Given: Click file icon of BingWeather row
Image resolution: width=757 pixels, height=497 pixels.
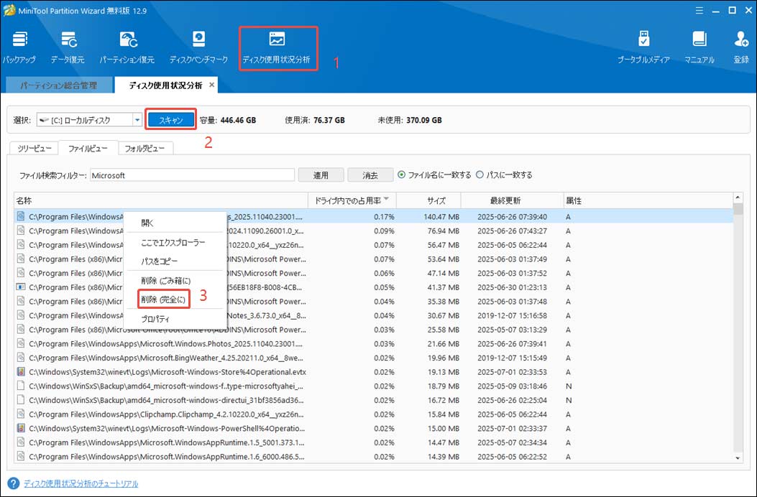Looking at the screenshot, I should point(21,358).
